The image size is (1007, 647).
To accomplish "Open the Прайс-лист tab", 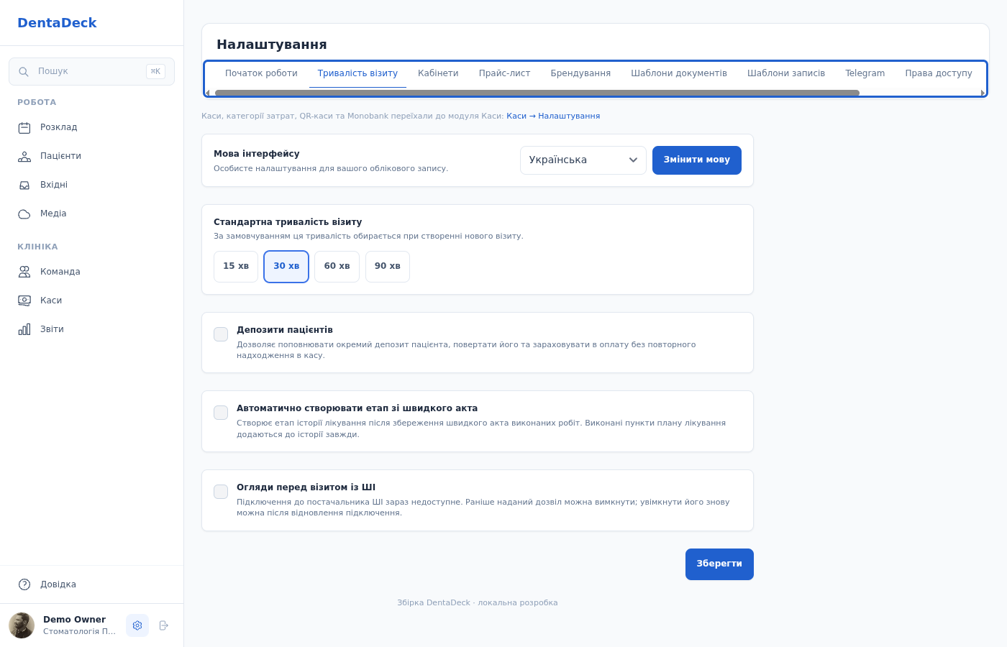I will point(505,73).
